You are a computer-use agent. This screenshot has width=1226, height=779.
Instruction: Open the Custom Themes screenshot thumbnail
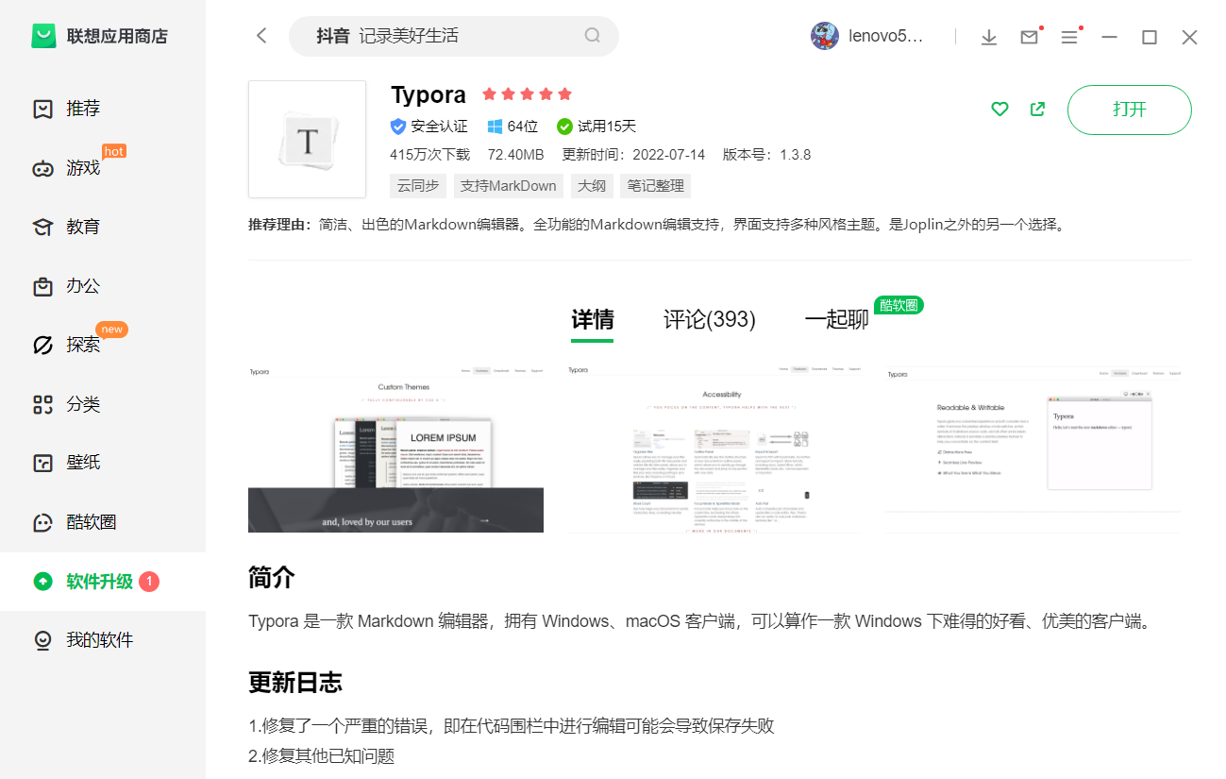click(x=395, y=448)
